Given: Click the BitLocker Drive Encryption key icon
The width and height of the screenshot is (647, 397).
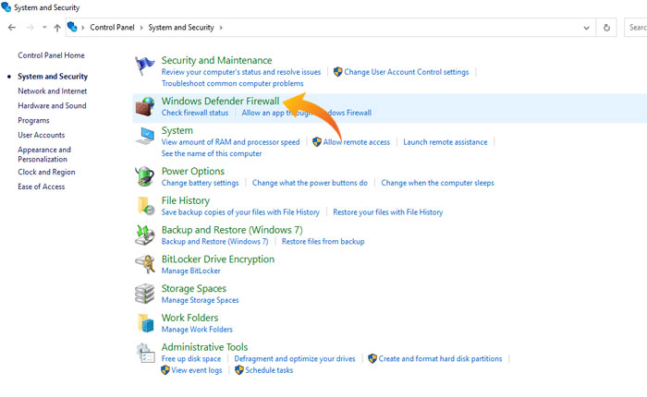Looking at the screenshot, I should point(145,265).
